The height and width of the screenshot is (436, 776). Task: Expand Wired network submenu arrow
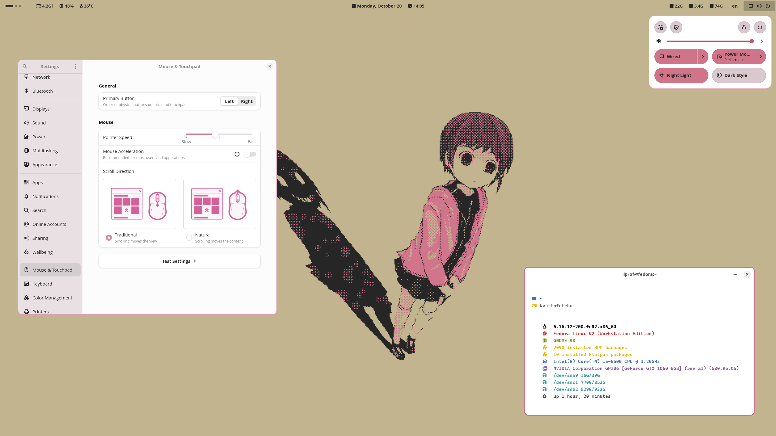(703, 57)
